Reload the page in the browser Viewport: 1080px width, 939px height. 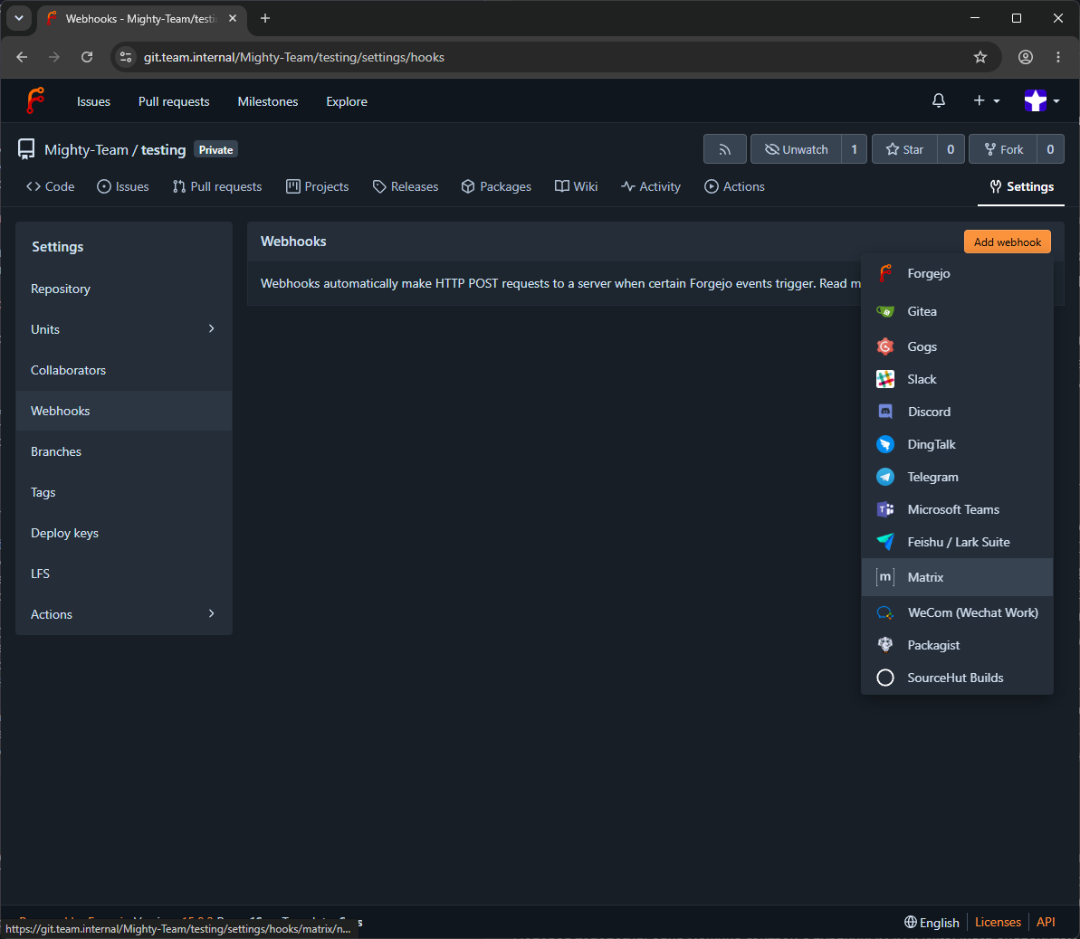[87, 57]
